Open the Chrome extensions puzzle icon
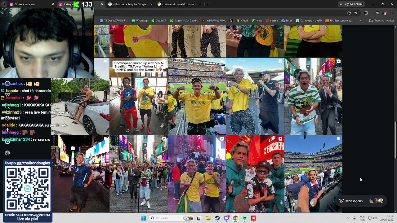The width and height of the screenshot is (397, 223). 366,13
